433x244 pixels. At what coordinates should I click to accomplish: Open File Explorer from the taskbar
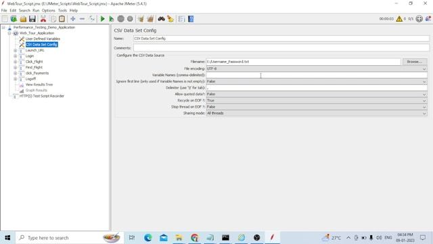click(179, 238)
